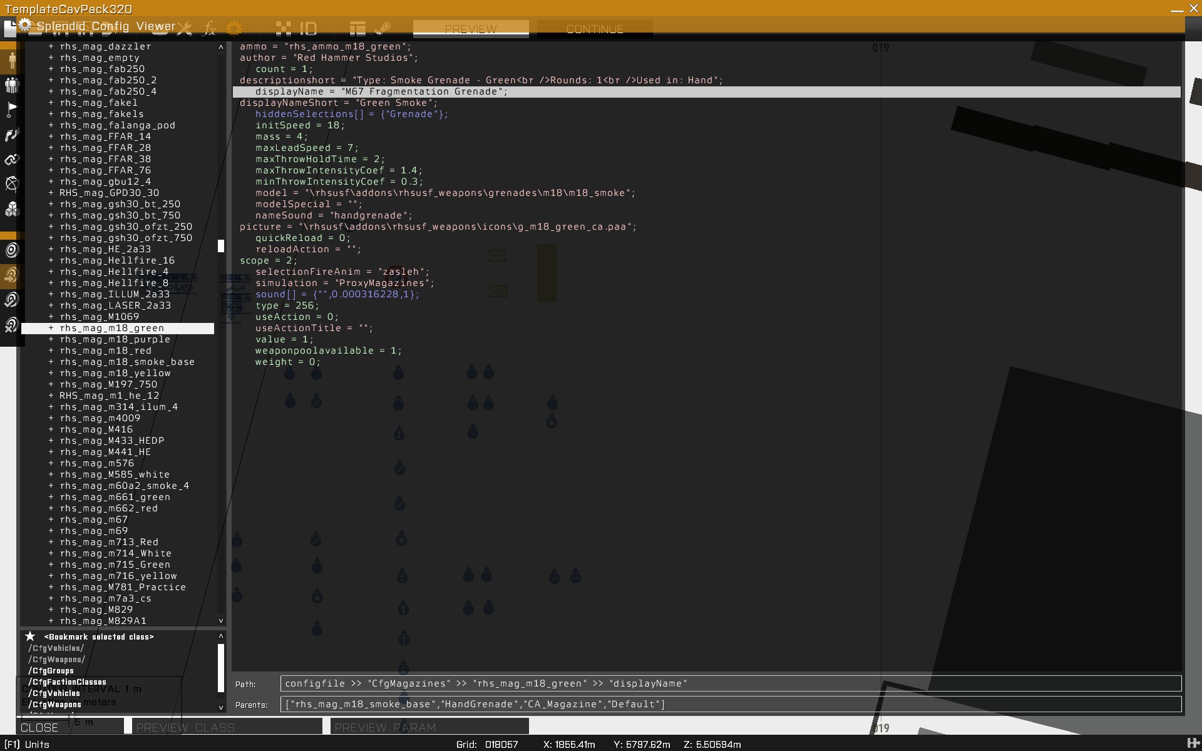This screenshot has height=751, width=1202.
Task: Click the Splendid Config Viewer gear icon
Action: 25,25
